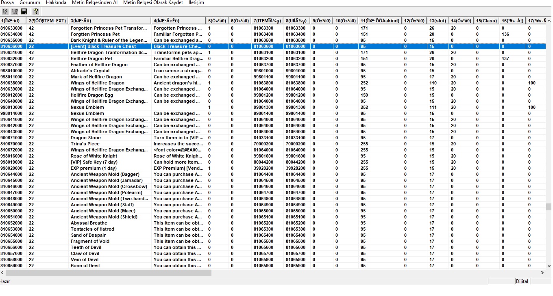Open help via question mark icon
Screen dimensions: 553x296
(36, 11)
